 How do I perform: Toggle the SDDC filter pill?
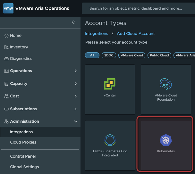click(x=109, y=55)
